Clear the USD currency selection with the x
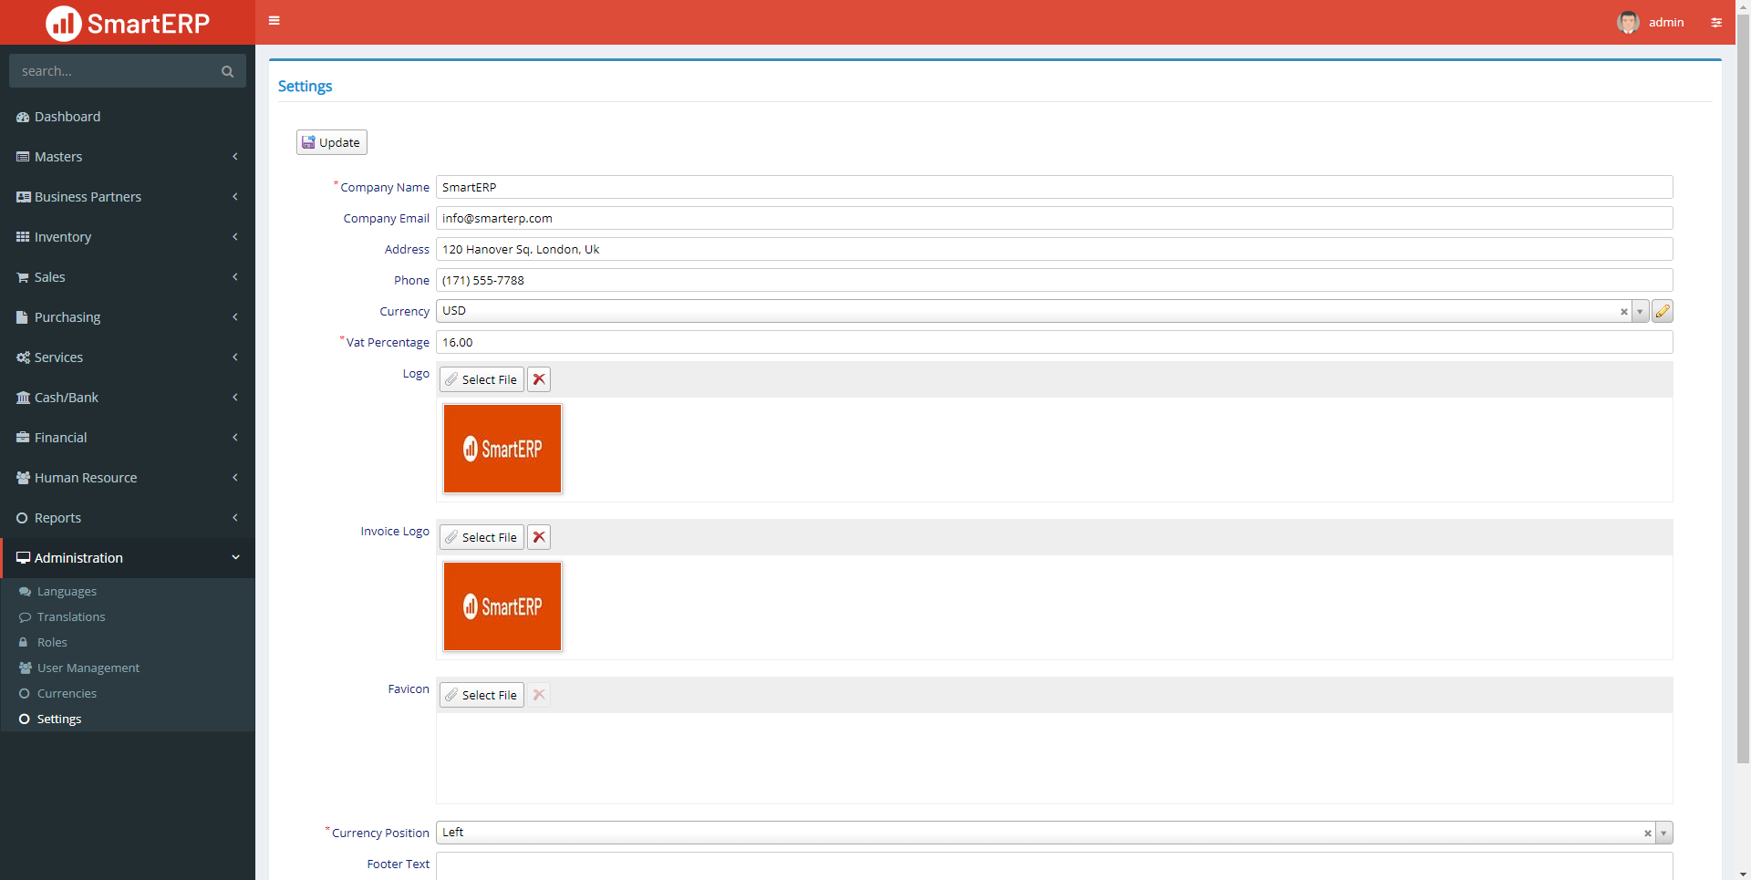This screenshot has width=1751, height=880. [1623, 311]
